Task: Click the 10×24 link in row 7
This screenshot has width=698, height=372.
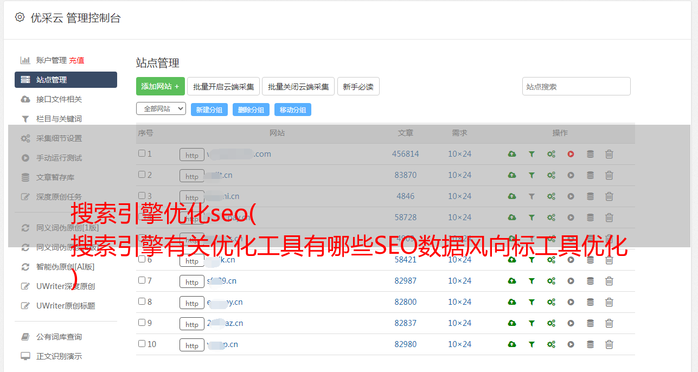Action: pos(459,281)
